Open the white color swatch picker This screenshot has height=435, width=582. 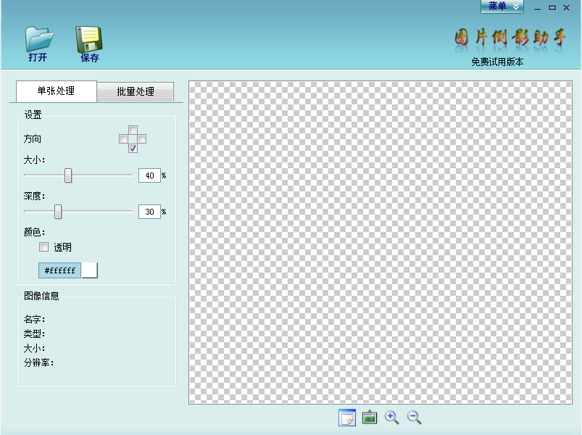(89, 270)
